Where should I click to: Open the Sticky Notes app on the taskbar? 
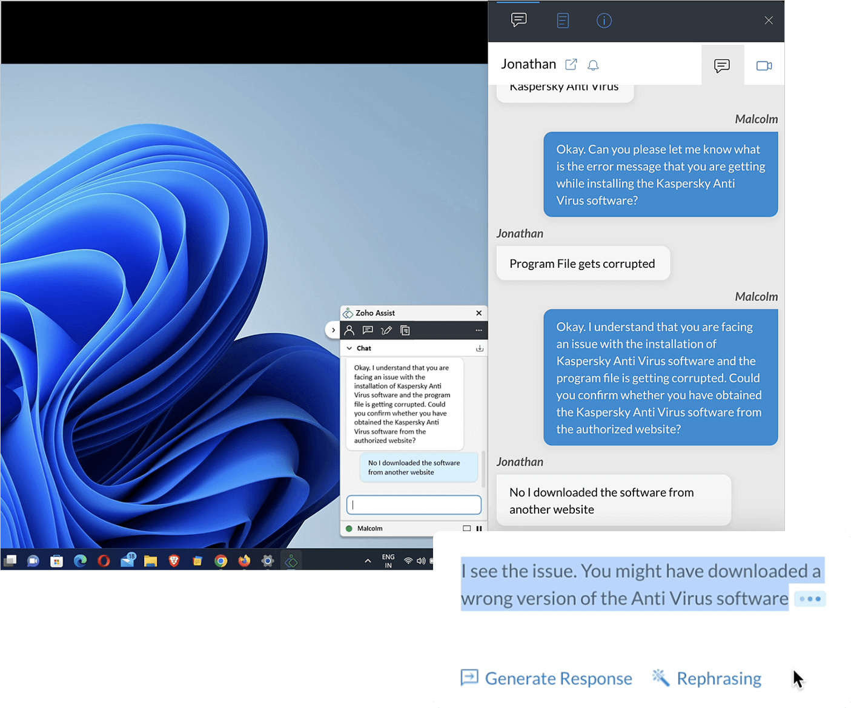(197, 561)
